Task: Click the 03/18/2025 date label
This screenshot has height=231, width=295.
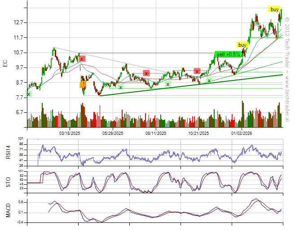Action: pyautogui.click(x=70, y=133)
